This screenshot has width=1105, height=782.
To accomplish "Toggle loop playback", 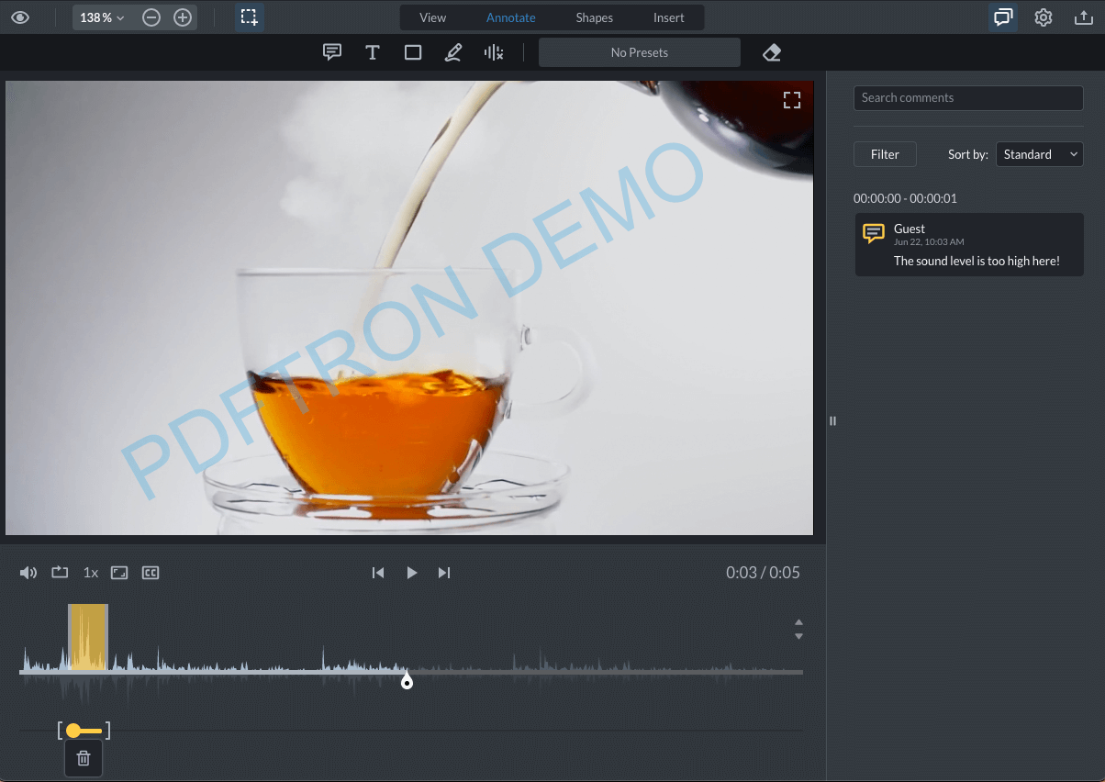I will coord(59,572).
